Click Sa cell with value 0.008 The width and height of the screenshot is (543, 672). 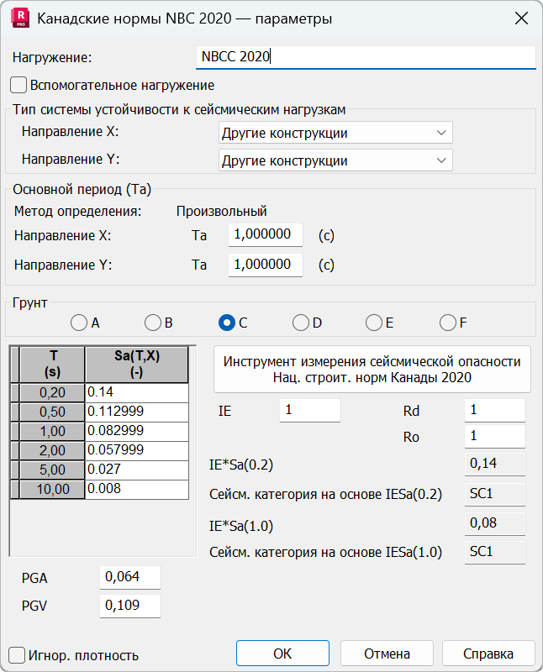[137, 489]
